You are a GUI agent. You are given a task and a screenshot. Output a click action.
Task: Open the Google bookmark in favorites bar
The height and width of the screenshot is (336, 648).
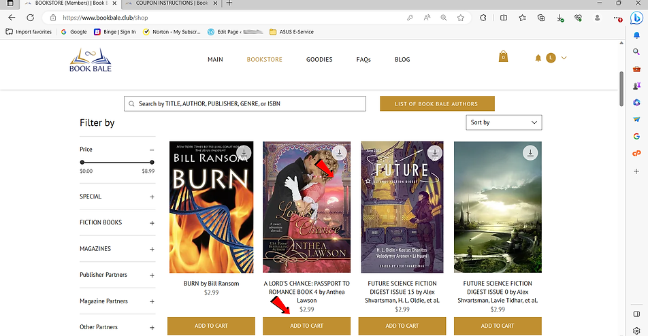point(74,32)
